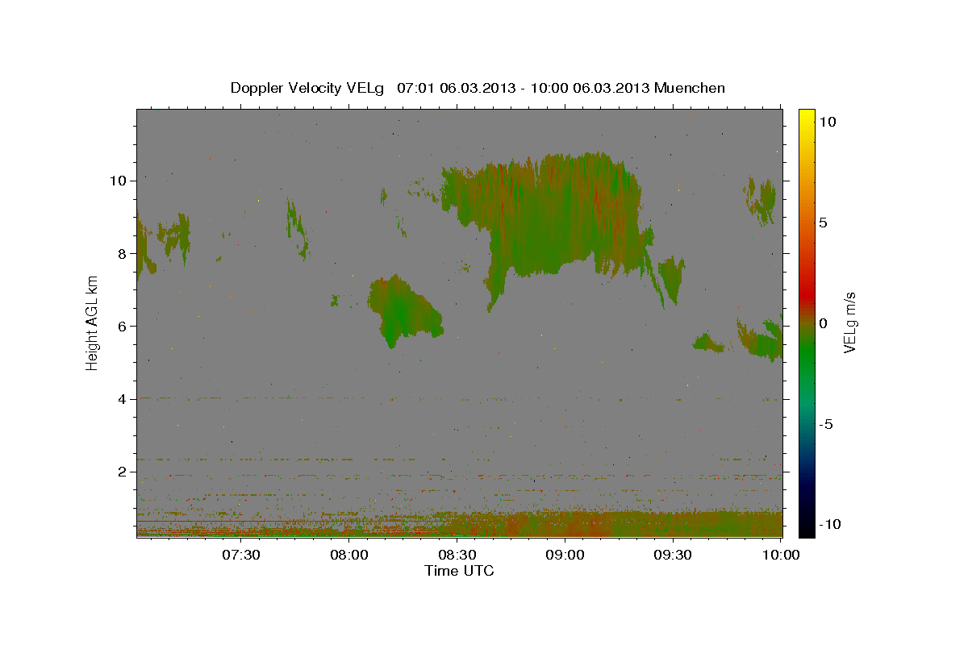The width and height of the screenshot is (968, 645).
Task: Click the 10:00 time tick label
Action: [x=780, y=555]
